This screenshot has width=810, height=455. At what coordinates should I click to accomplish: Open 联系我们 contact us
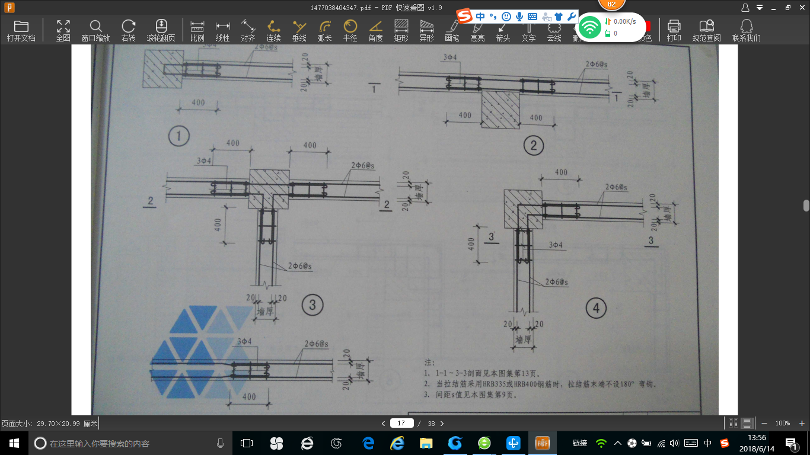pyautogui.click(x=747, y=31)
